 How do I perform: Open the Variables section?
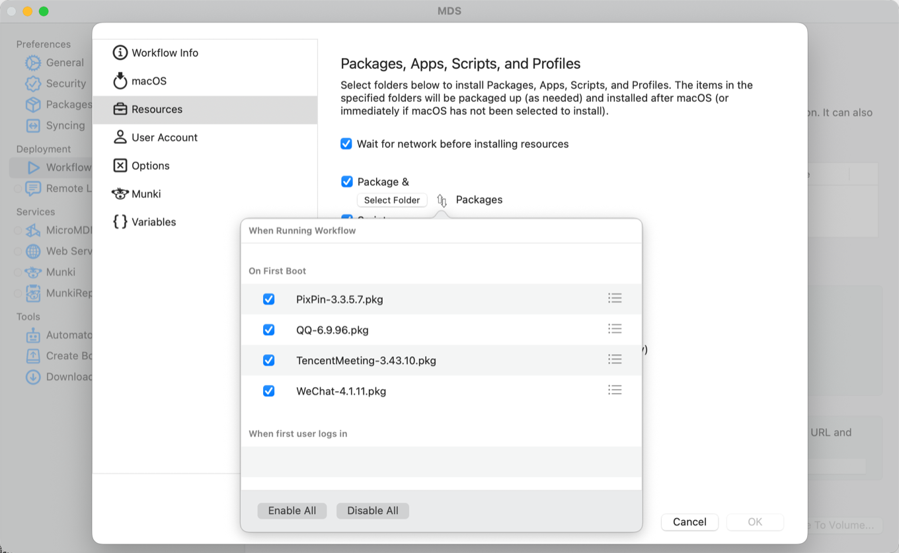pos(205,222)
